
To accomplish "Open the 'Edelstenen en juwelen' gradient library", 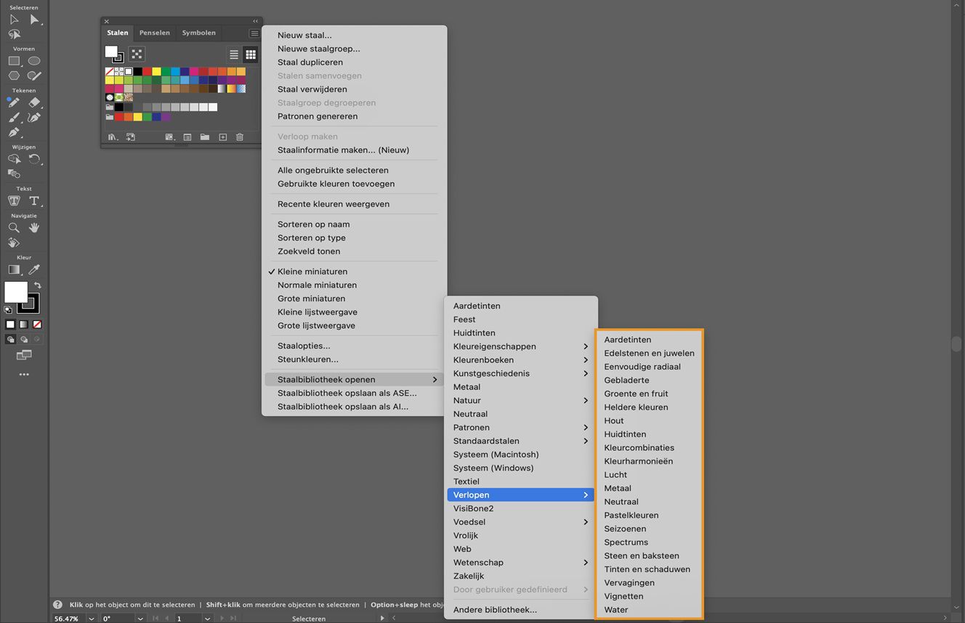I will click(x=649, y=354).
